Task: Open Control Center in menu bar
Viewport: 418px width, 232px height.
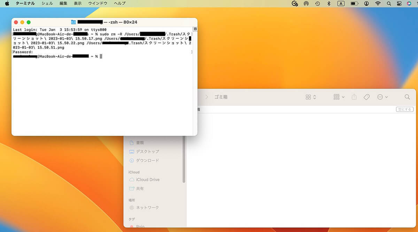Action: [x=399, y=3]
